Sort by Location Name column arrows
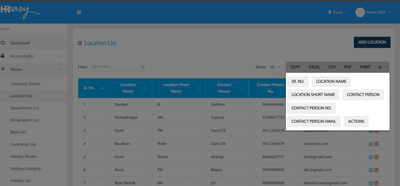Screen dimensions: 400x186 [x=145, y=88]
